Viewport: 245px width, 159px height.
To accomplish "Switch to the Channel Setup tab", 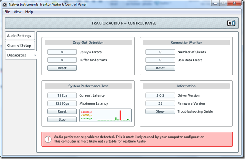I will (x=19, y=45).
